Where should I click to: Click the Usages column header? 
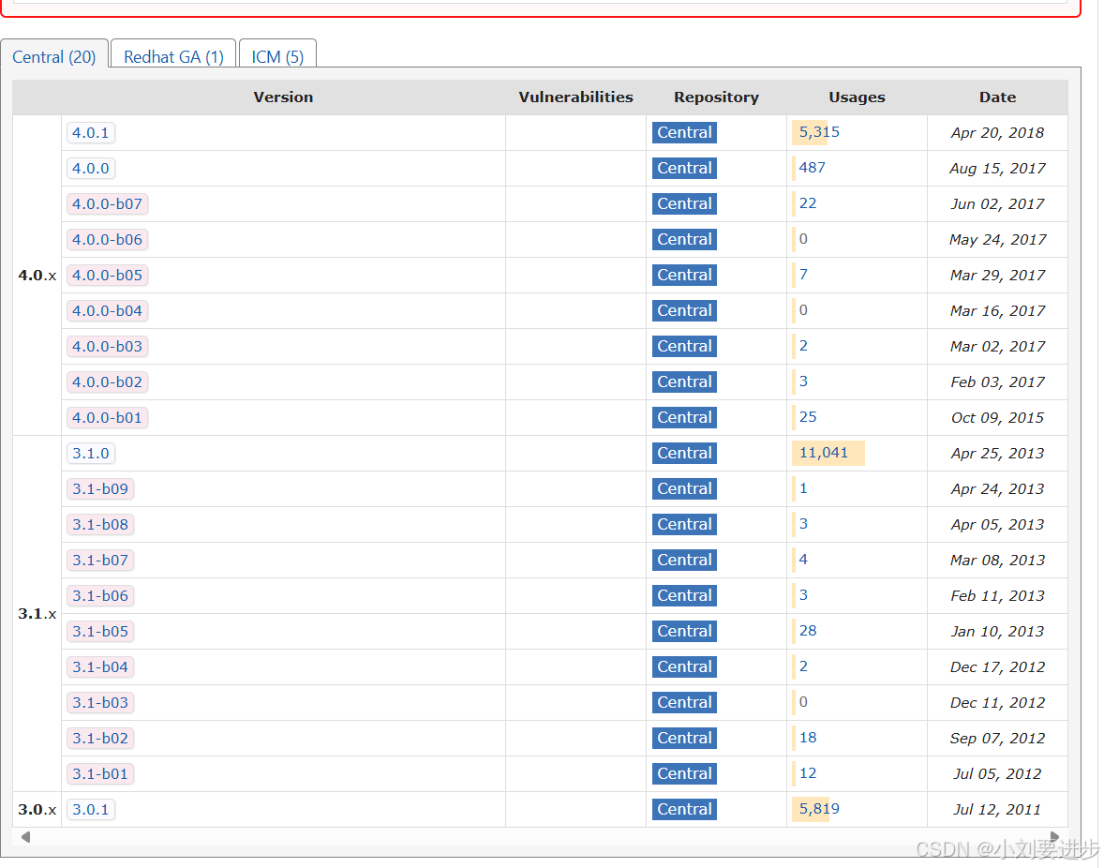(x=857, y=97)
